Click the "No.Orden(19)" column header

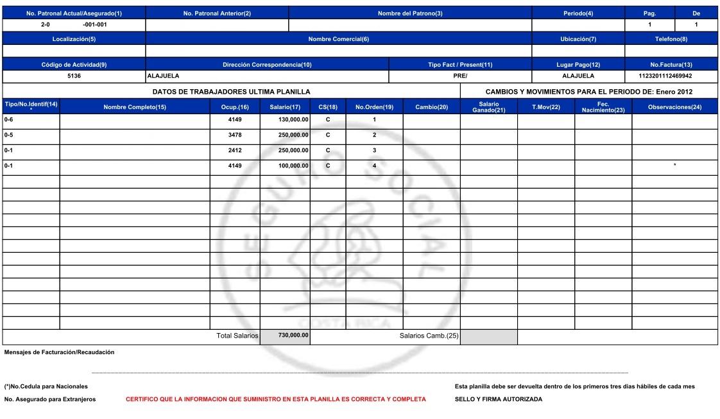[374, 107]
